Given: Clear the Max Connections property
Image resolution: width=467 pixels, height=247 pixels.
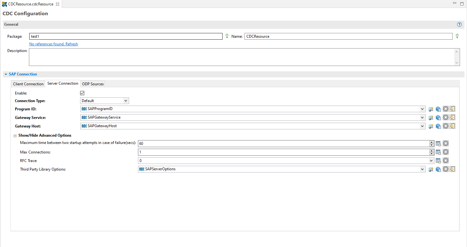Looking at the screenshot, I should [446, 152].
